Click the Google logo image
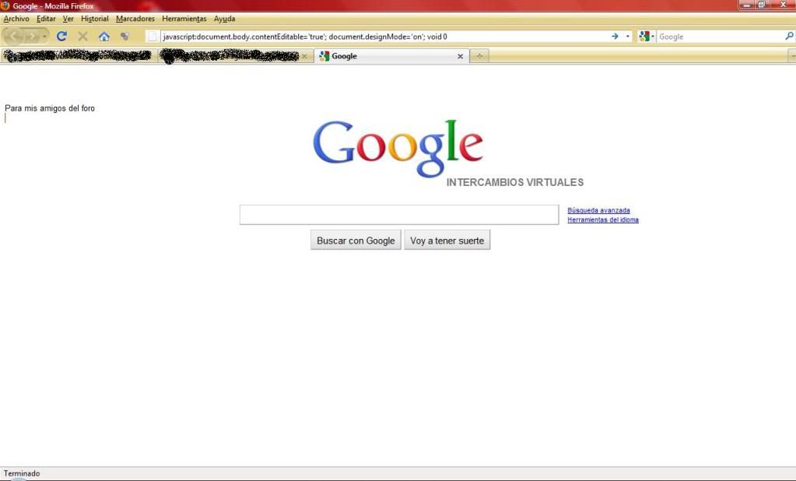796x481 pixels. click(398, 149)
